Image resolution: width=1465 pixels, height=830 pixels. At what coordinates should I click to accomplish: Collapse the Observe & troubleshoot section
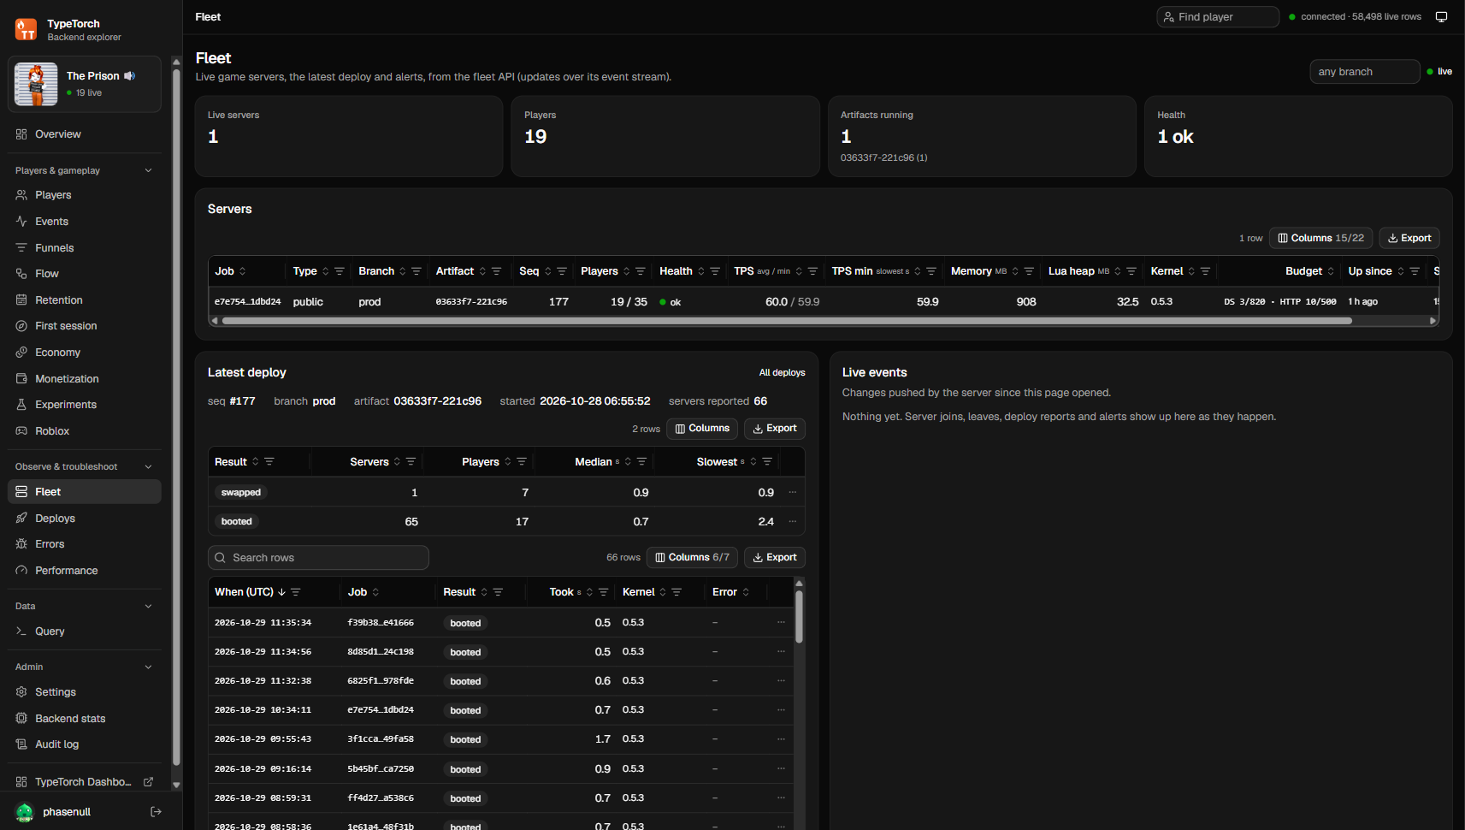point(149,467)
